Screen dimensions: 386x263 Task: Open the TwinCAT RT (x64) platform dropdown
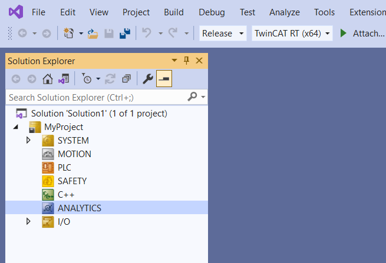tap(292, 33)
